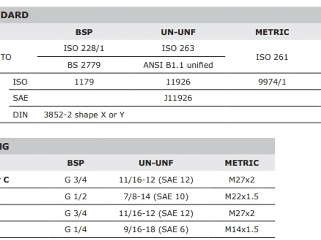The image size is (321, 240).
Task: Select the 1179 value in ISO row
Action: click(84, 82)
